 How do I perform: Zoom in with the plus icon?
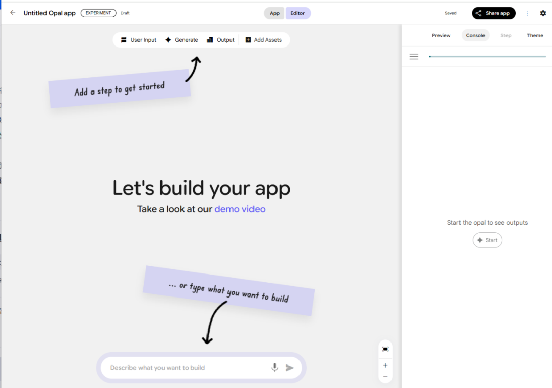pyautogui.click(x=385, y=366)
